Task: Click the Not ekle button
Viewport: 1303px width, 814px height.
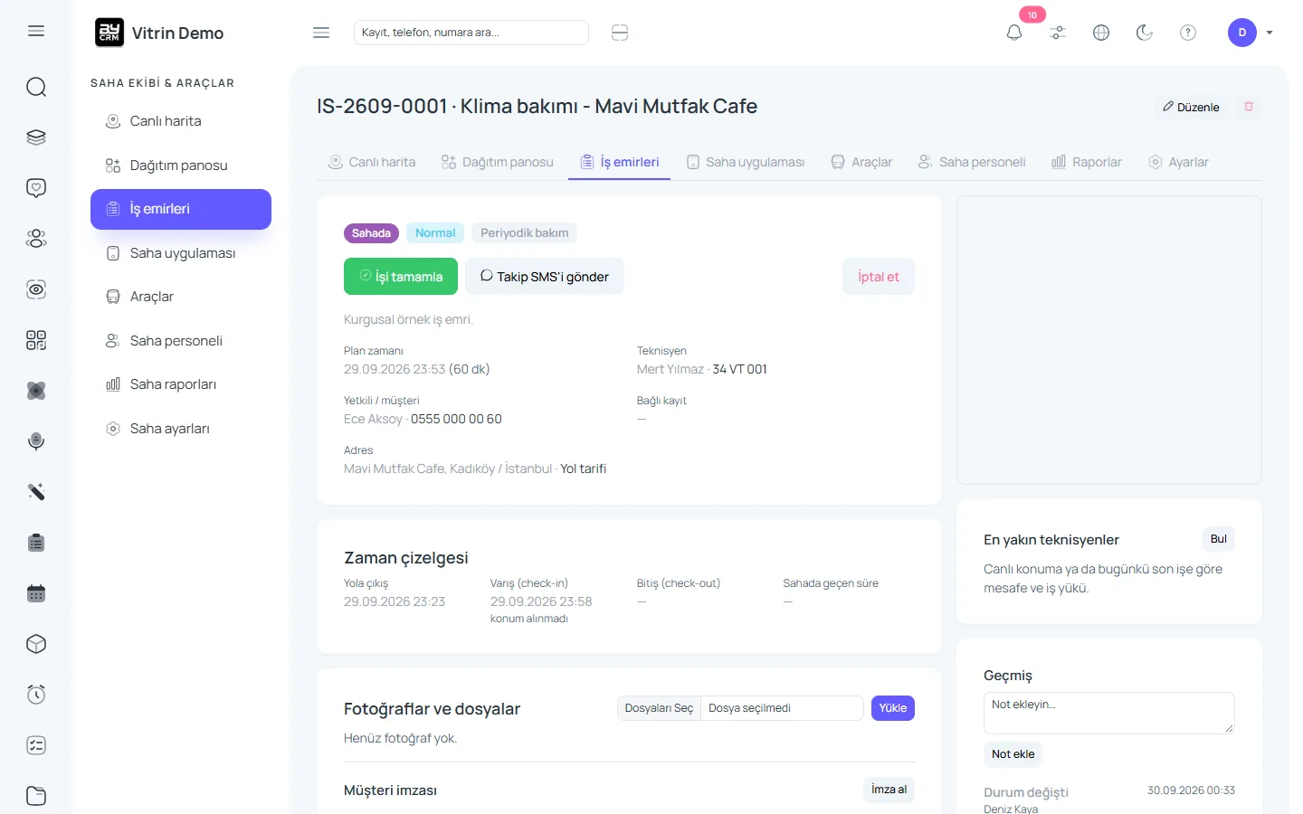Action: click(1013, 754)
